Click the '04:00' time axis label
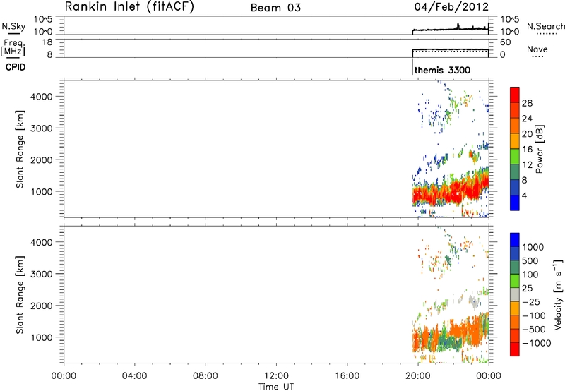The height and width of the screenshot is (391, 565). point(134,376)
